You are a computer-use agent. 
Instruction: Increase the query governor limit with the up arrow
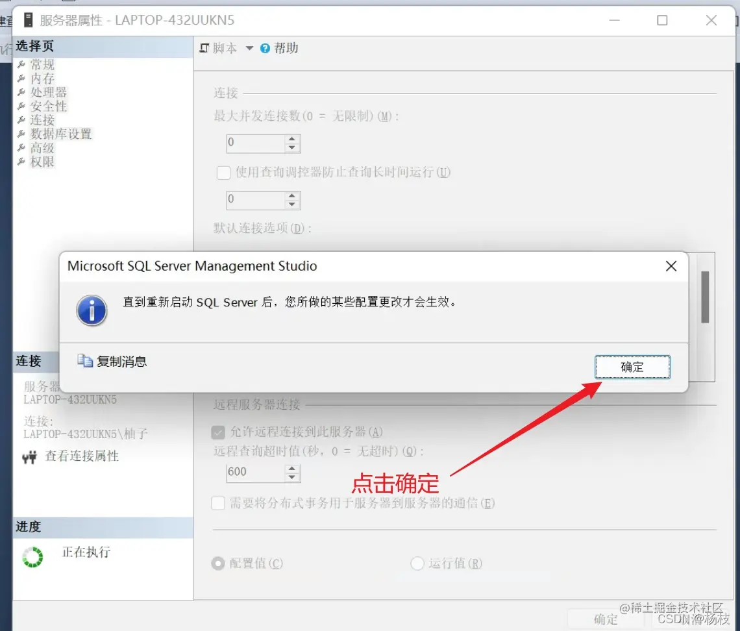[x=292, y=196]
